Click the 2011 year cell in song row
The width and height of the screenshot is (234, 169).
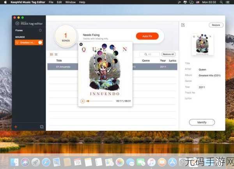pos(163,67)
